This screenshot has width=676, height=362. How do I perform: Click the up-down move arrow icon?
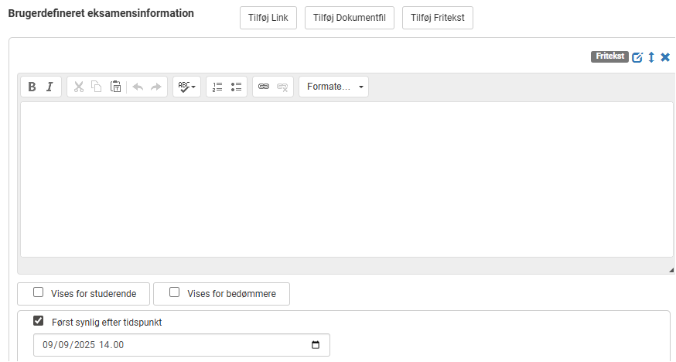point(651,57)
